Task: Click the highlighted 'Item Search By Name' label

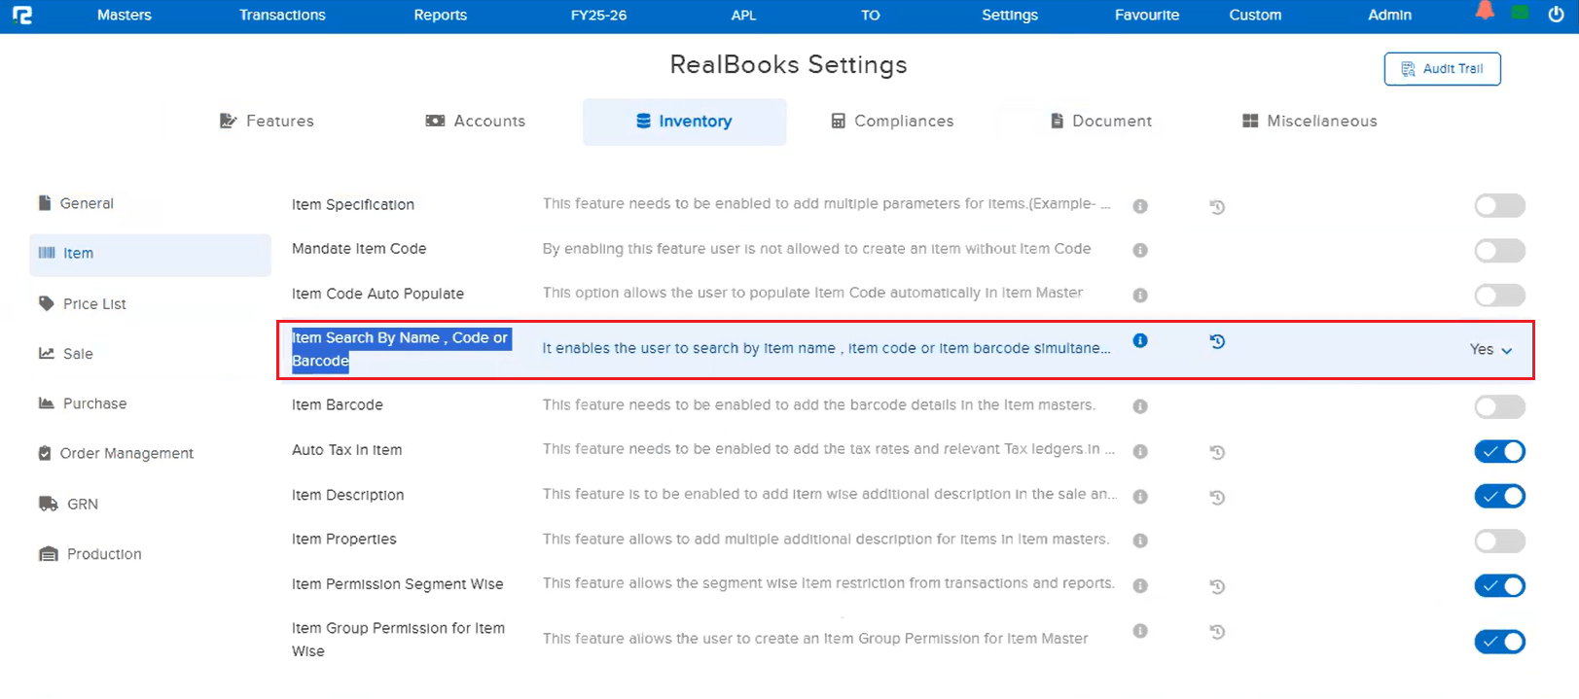Action: point(401,349)
